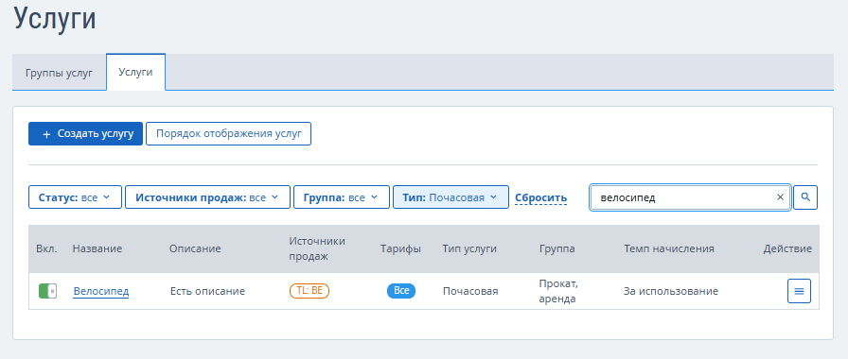Open the Группа: все filter dropdown
Screen dimensions: 848x359
click(342, 197)
